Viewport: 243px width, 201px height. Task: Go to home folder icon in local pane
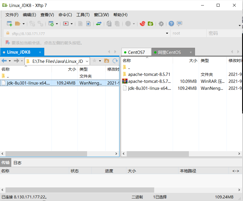click(x=107, y=61)
